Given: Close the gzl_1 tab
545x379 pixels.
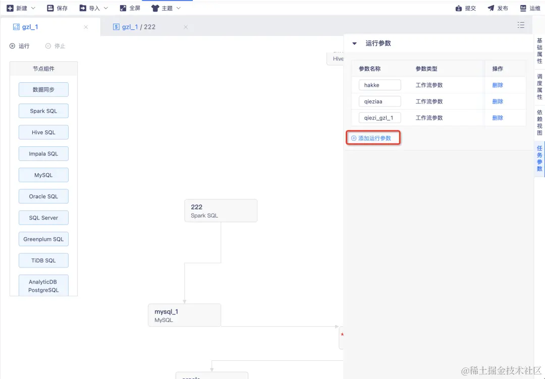Looking at the screenshot, I should point(86,27).
